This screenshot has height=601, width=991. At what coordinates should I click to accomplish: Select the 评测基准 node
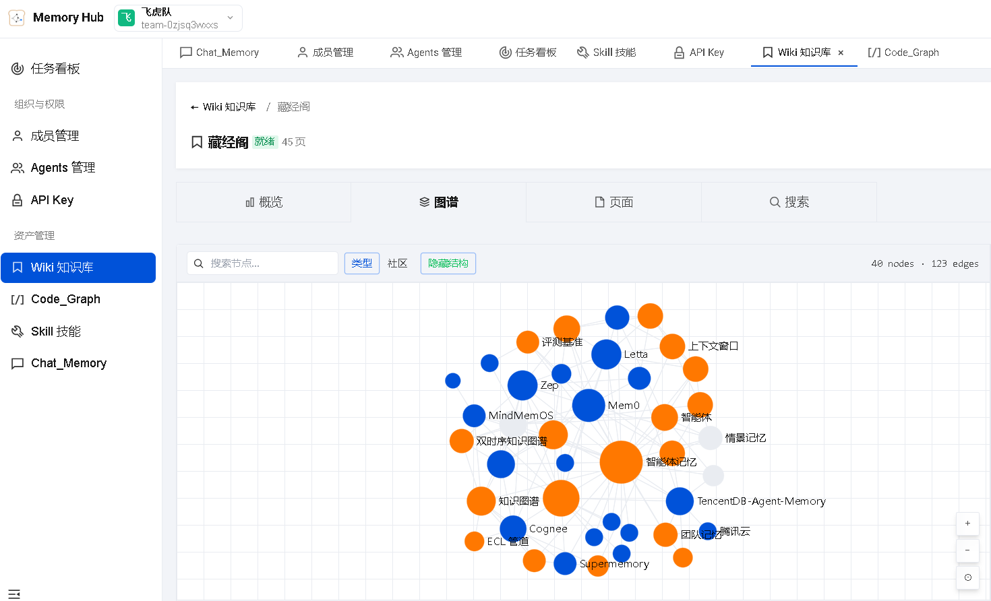[527, 342]
